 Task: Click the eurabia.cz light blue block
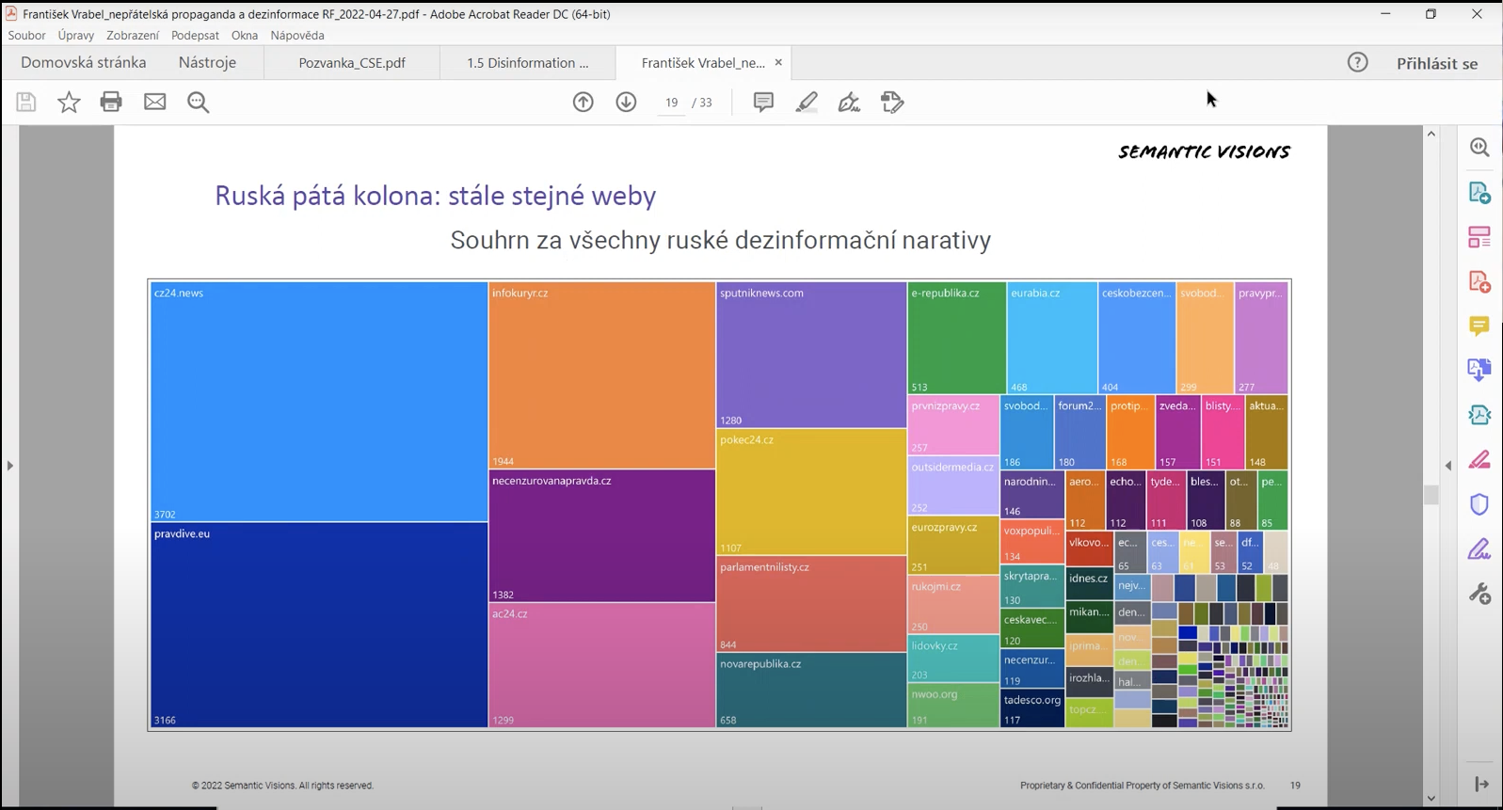[1052, 339]
